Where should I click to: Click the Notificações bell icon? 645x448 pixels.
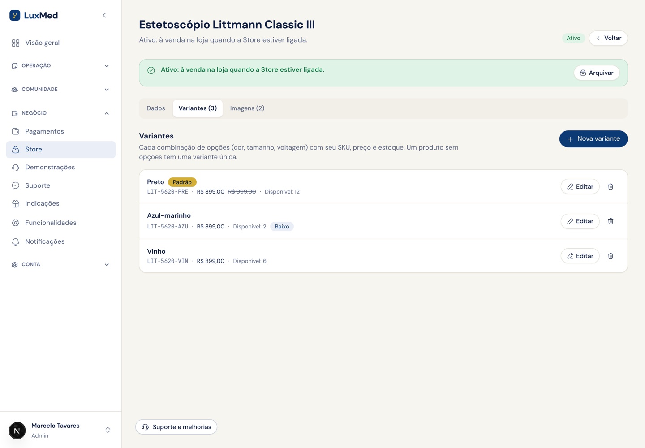(16, 242)
